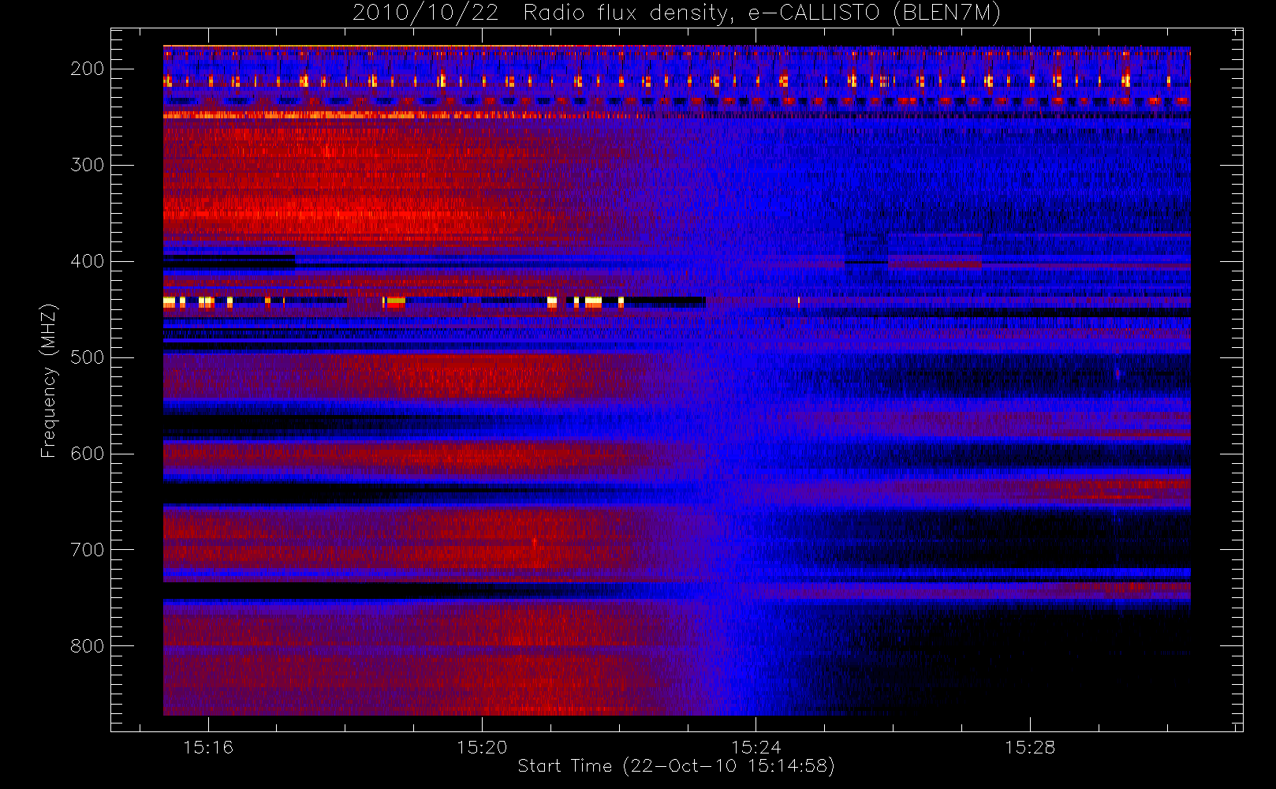Click the plot title 'Radio flux density, e-CALLISTO (BLEN7M)'
Screen dimensions: 1276x789
tap(762, 13)
